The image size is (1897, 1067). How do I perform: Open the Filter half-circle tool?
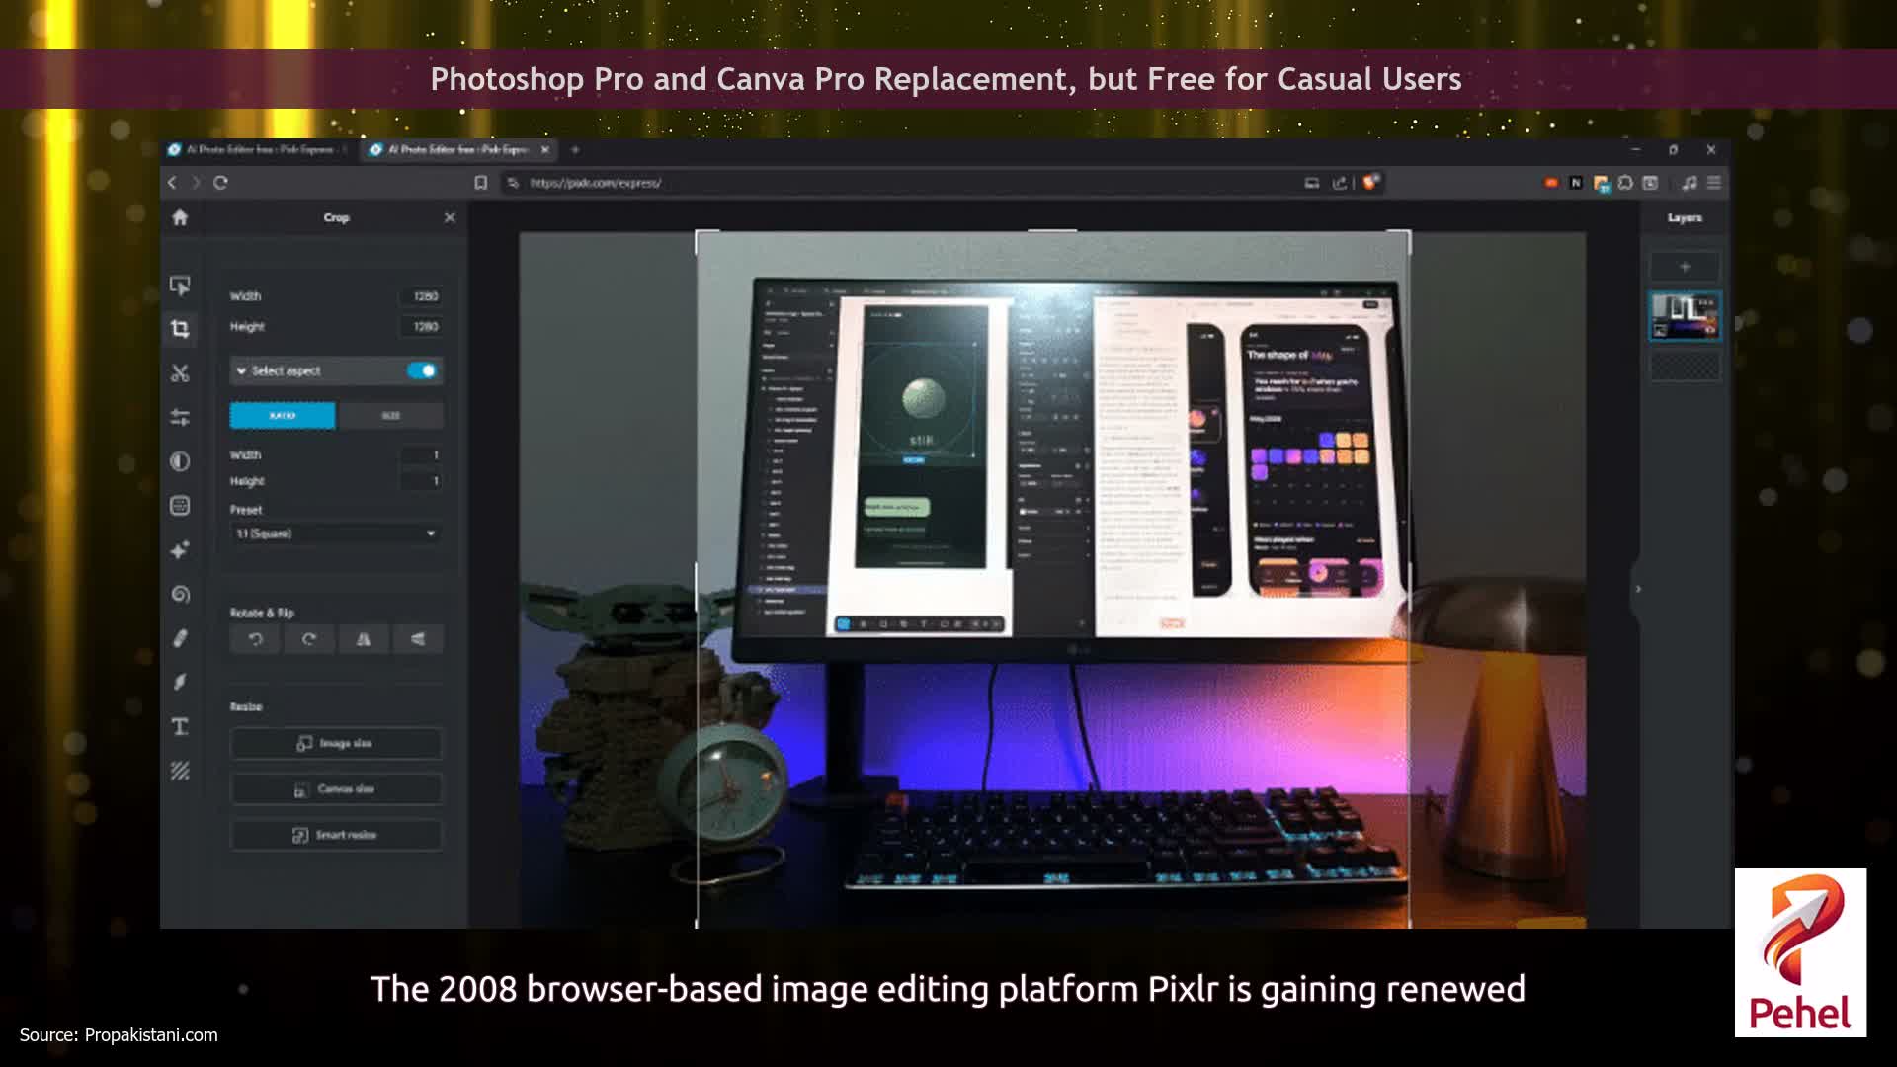pos(180,461)
